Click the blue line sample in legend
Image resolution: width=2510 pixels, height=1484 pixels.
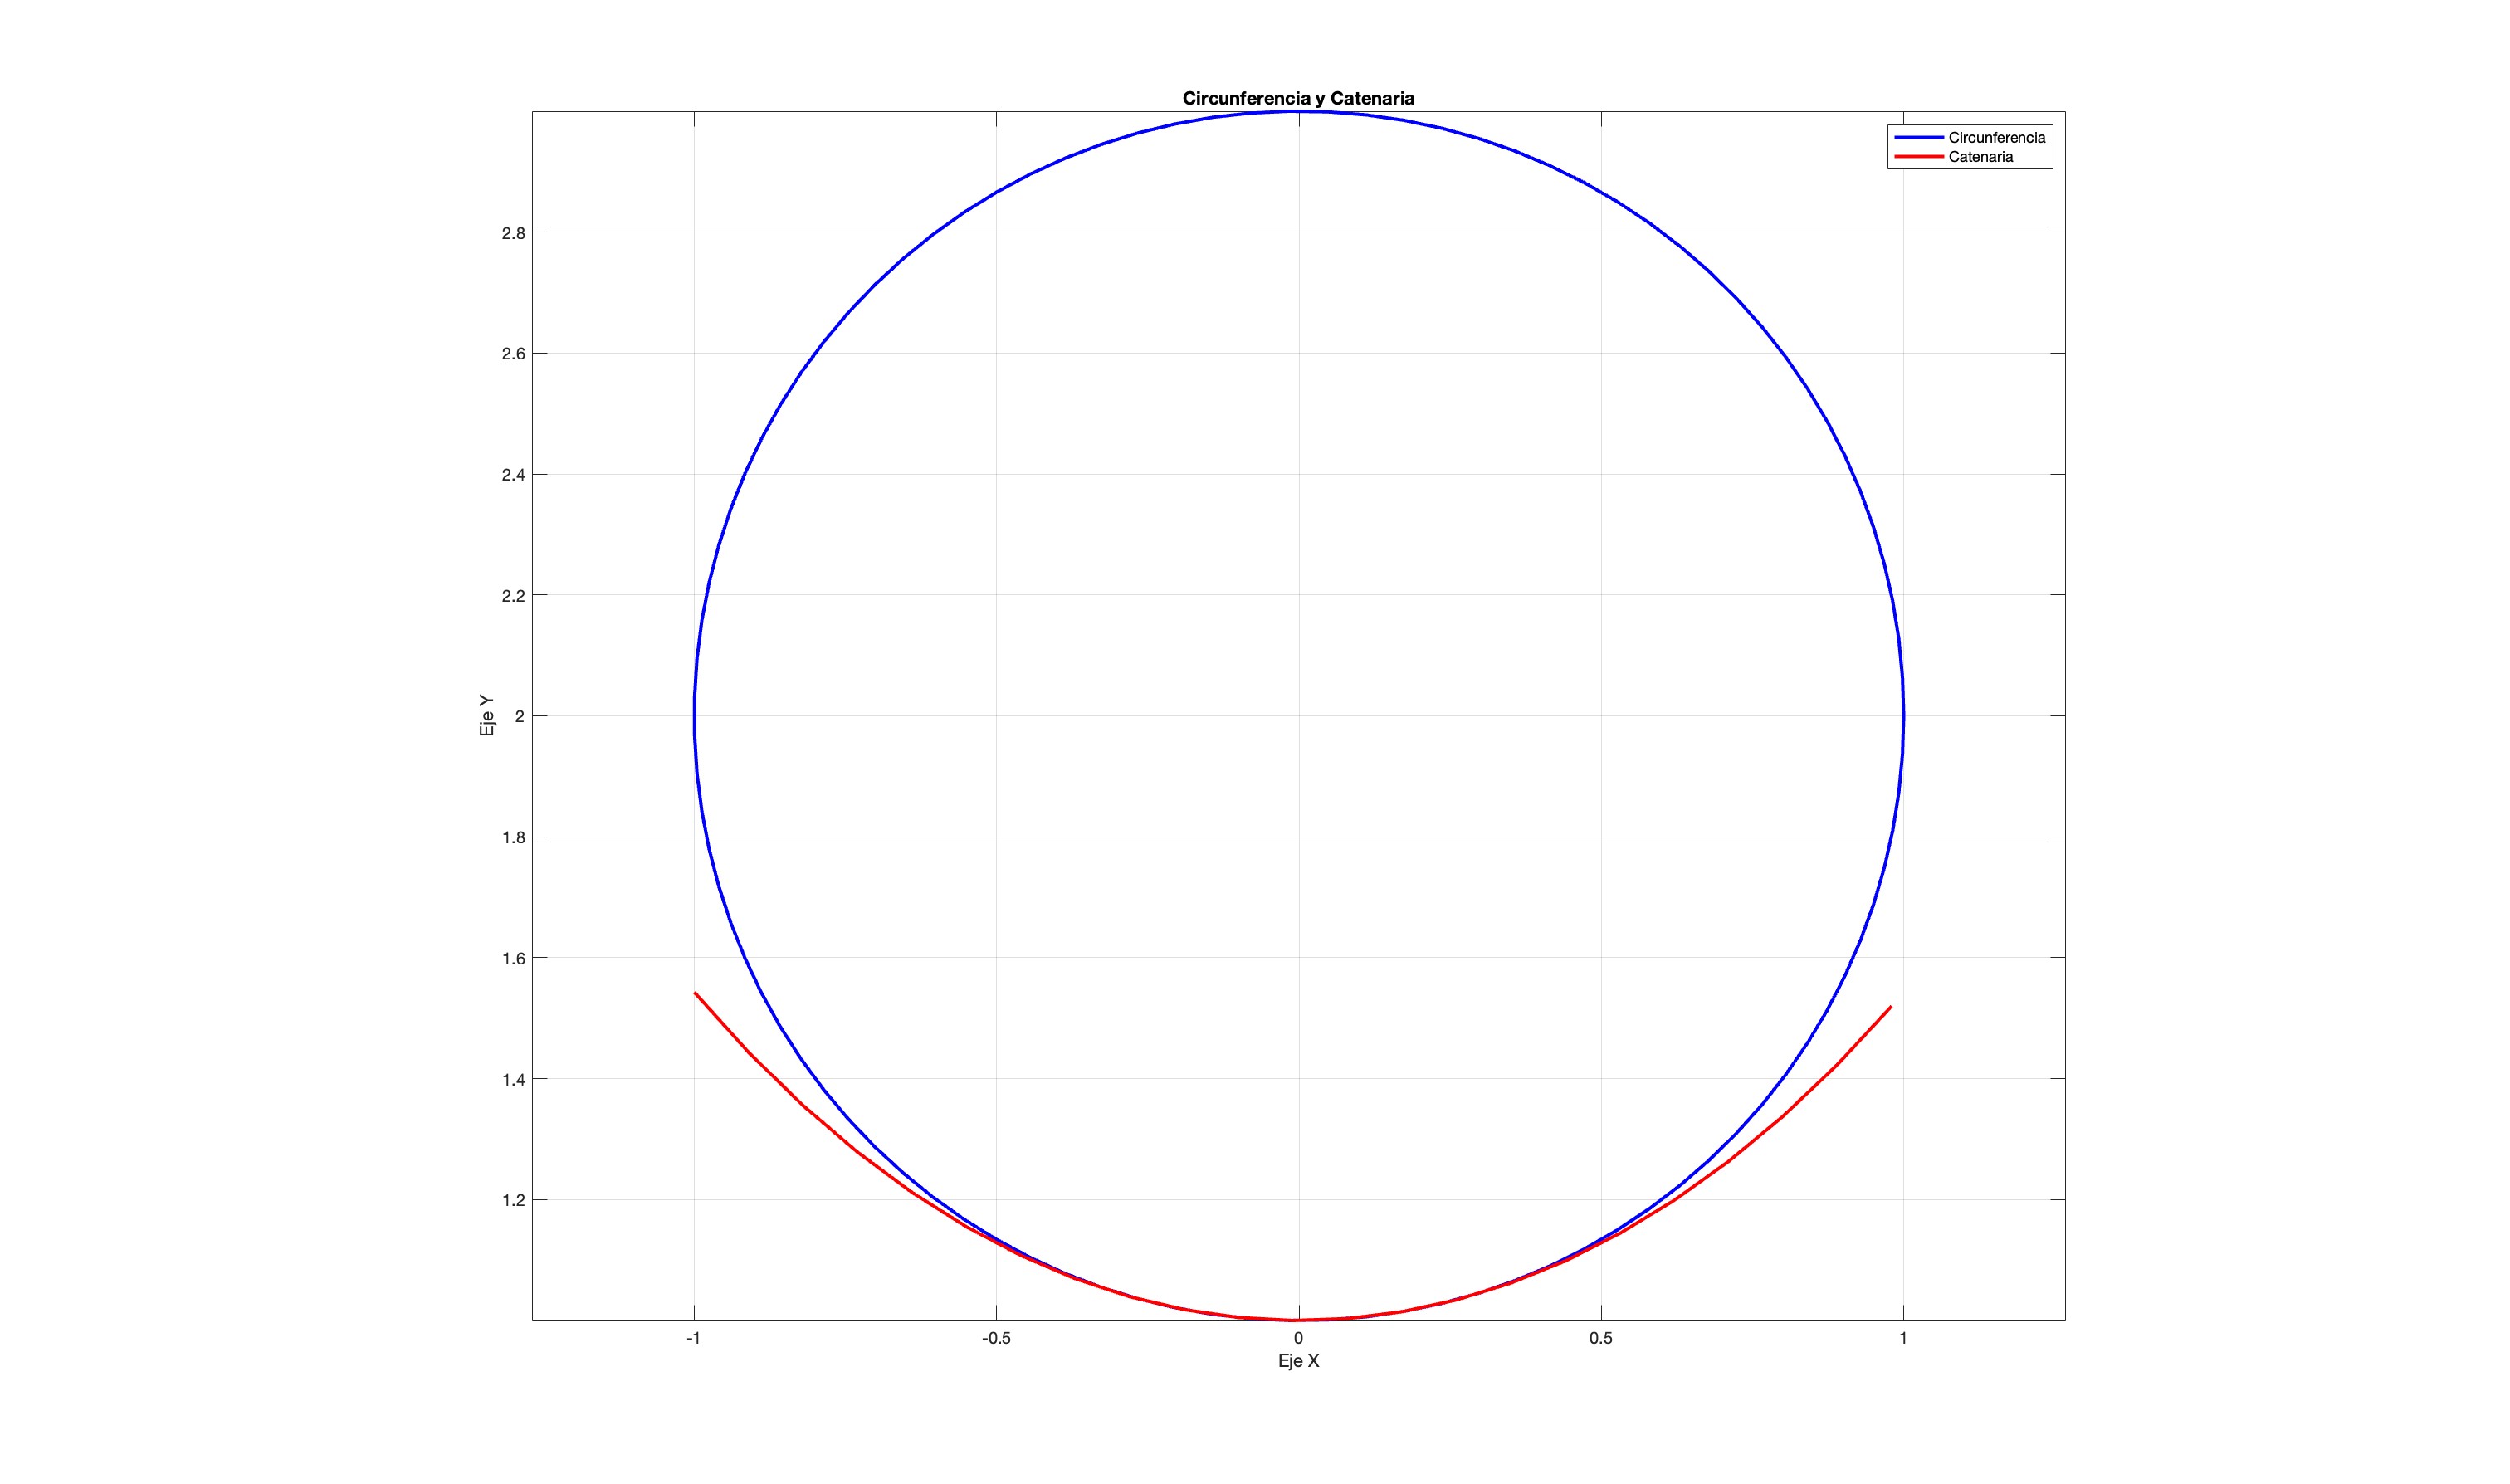tap(1918, 138)
